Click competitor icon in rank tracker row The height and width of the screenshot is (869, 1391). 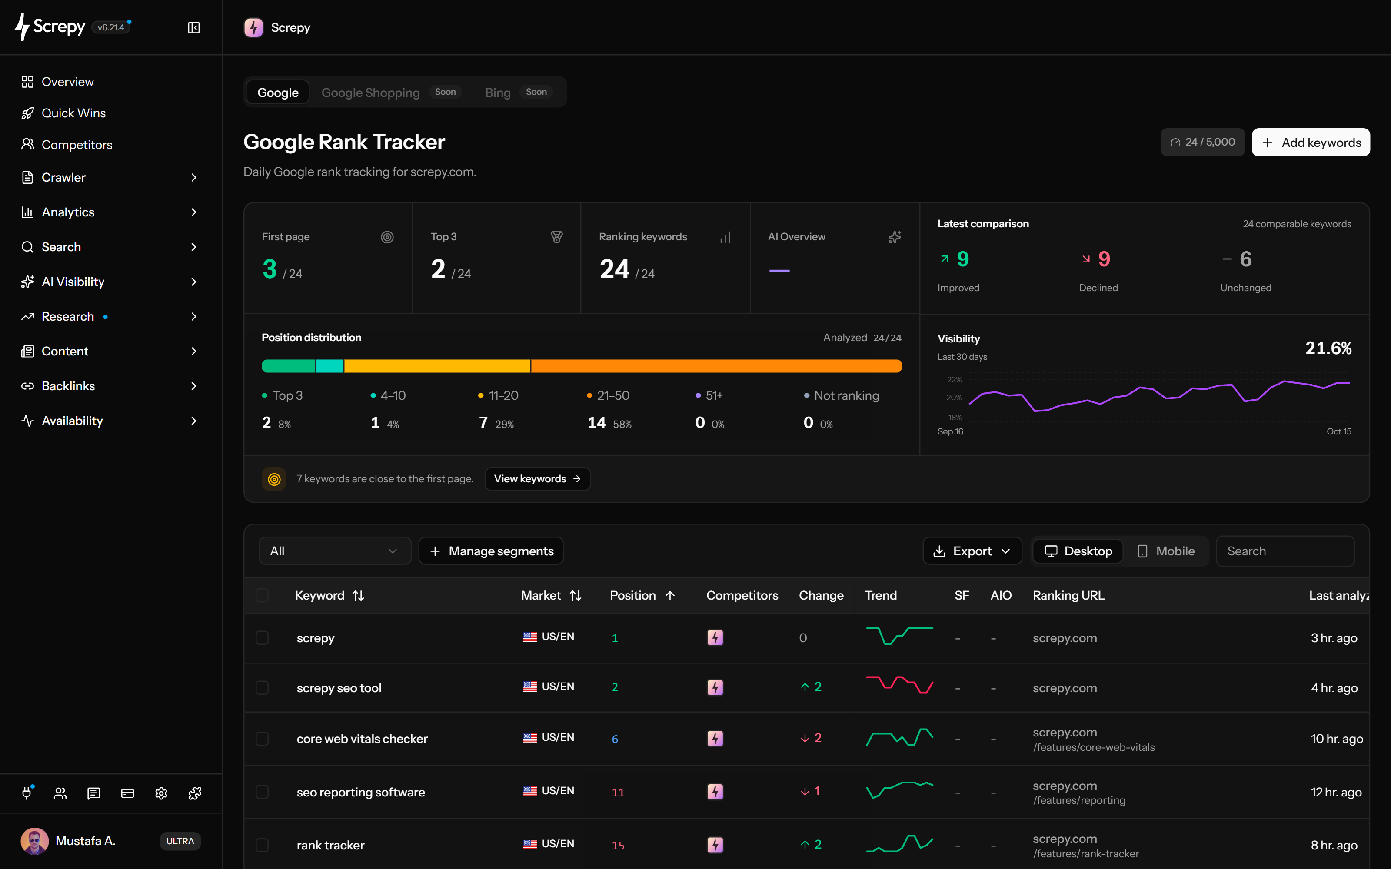pos(715,845)
